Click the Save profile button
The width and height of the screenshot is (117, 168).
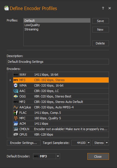point(101,21)
